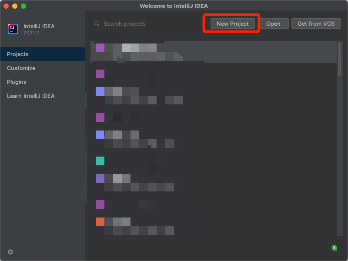Open the Plugins section
This screenshot has height=261, width=348.
43,82
